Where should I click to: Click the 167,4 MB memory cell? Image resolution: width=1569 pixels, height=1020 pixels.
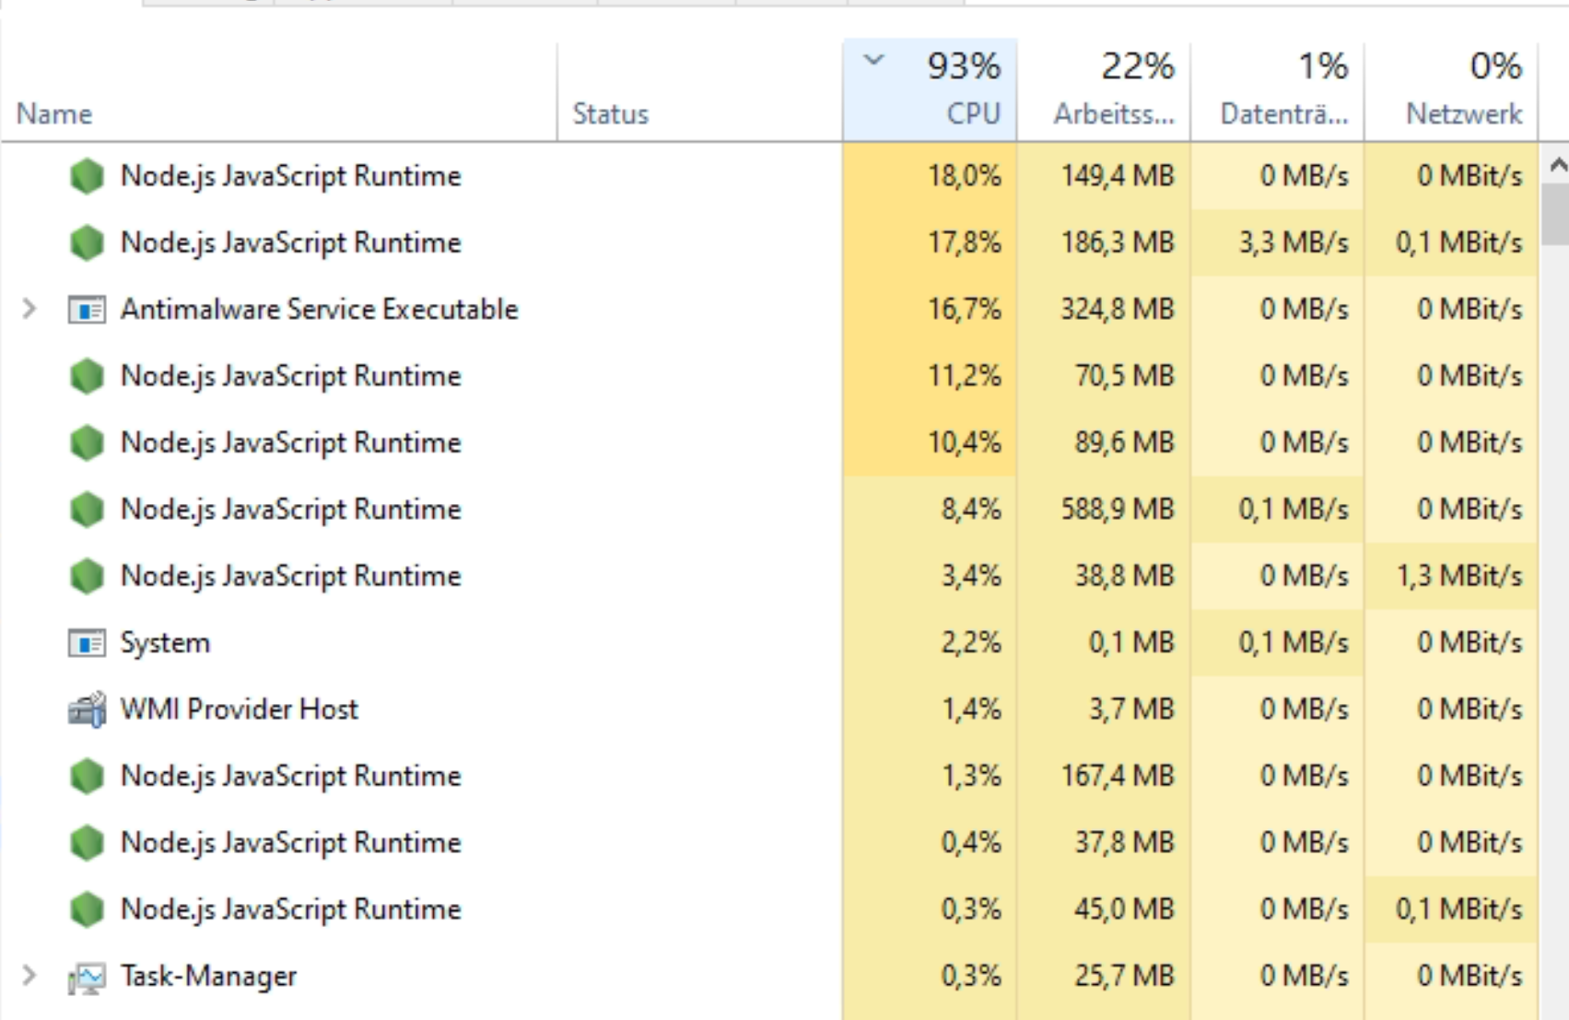pos(1104,776)
